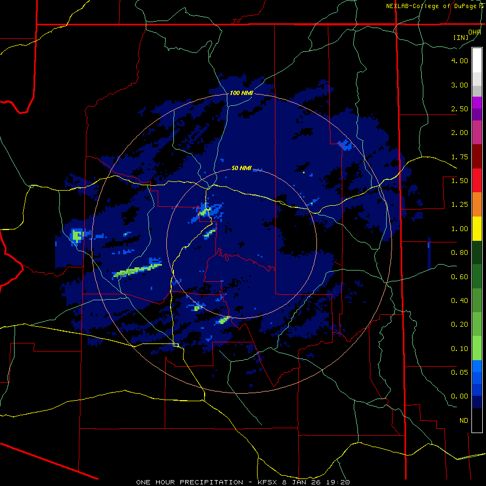486x486 pixels.
Task: Click the 0.60 legend value
Action: click(460, 277)
